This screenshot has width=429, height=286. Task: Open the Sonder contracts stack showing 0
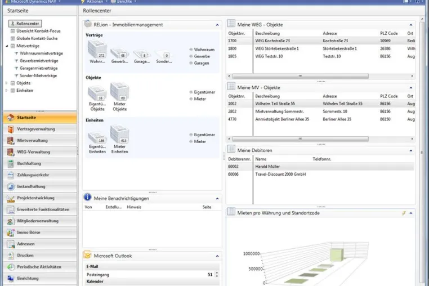[x=164, y=54]
